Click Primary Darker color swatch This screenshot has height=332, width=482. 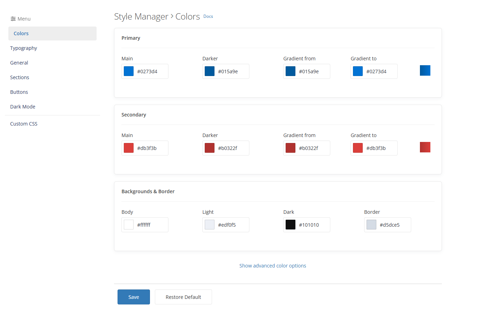210,71
